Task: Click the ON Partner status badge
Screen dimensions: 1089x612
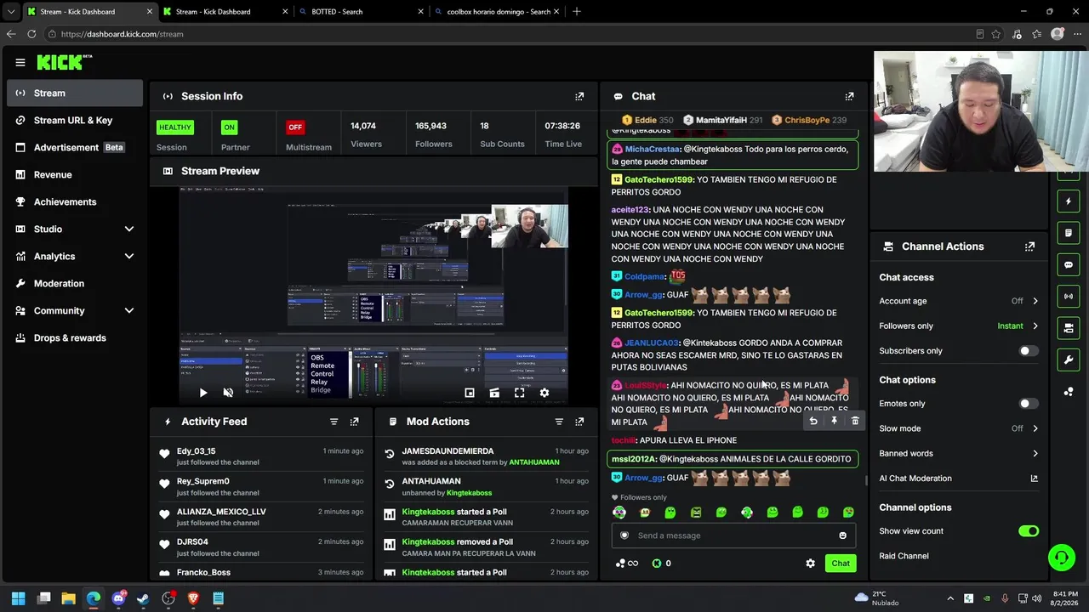Action: [229, 127]
